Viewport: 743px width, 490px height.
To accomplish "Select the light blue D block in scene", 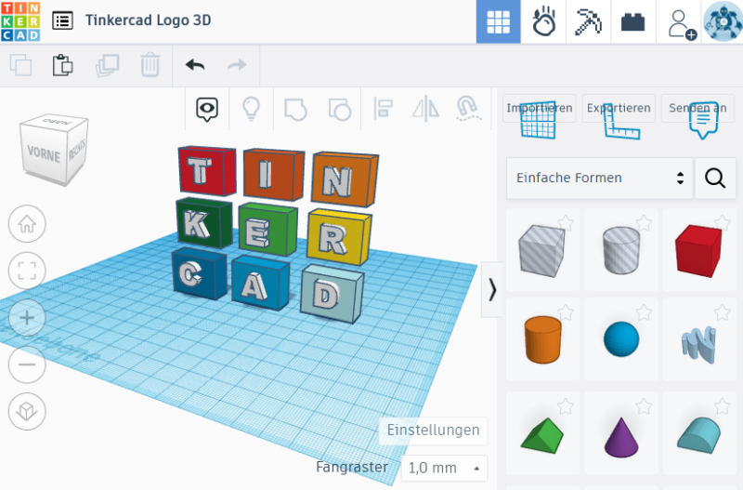I will click(x=332, y=294).
